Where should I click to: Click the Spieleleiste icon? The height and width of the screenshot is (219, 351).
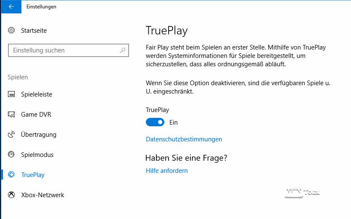click(x=12, y=94)
